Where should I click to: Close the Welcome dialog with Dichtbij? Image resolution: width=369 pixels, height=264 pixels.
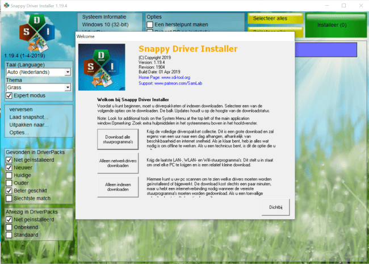coord(275,207)
